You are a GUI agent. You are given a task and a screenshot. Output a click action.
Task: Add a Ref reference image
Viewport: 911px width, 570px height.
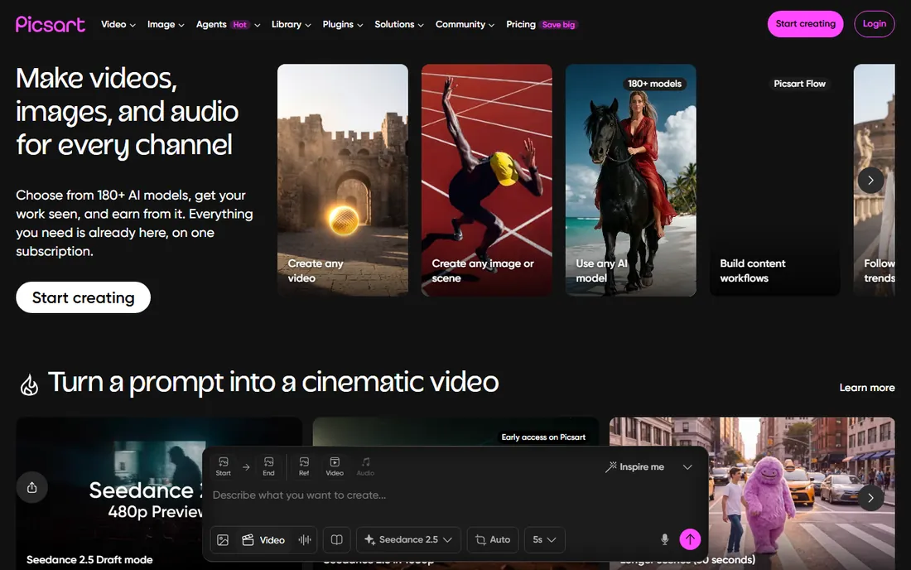tap(304, 466)
